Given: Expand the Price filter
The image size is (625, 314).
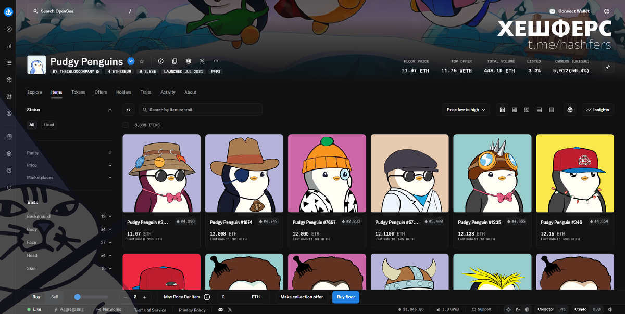Looking at the screenshot, I should 70,165.
